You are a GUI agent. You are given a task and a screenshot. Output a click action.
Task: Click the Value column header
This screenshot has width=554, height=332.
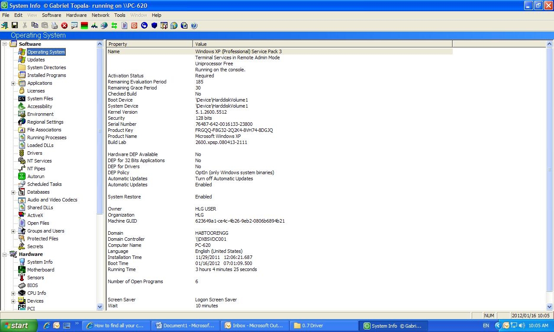322,44
